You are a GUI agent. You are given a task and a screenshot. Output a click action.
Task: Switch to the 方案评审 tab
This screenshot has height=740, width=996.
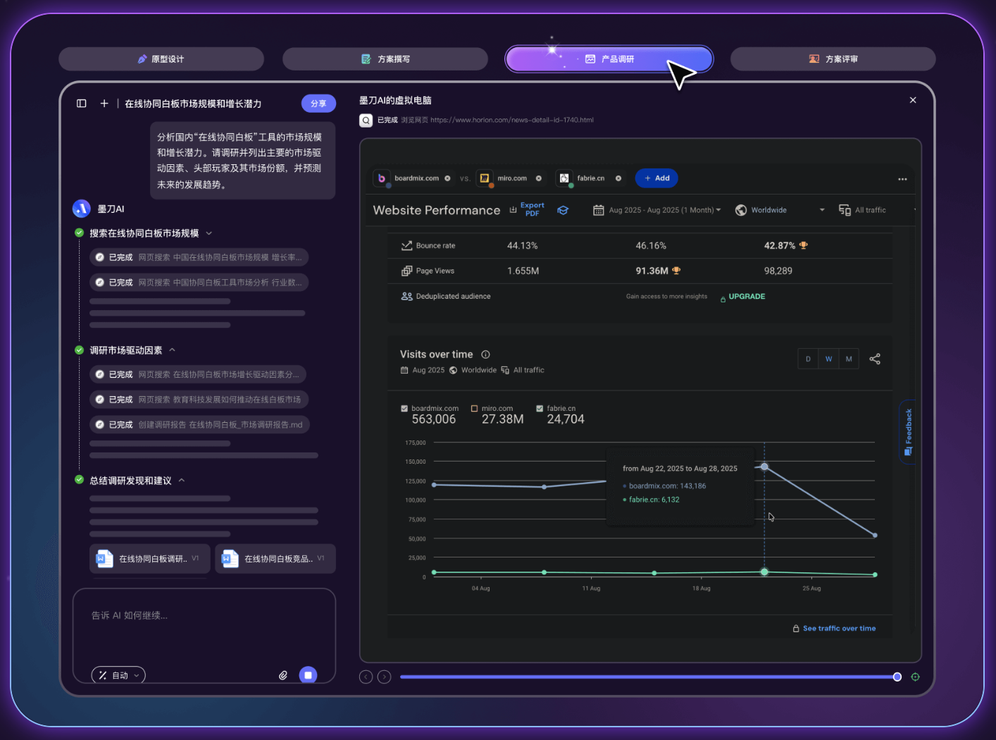point(833,59)
